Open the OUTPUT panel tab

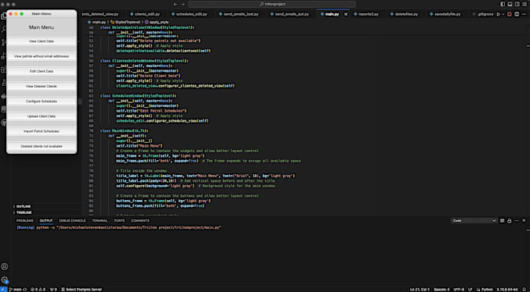pyautogui.click(x=46, y=220)
